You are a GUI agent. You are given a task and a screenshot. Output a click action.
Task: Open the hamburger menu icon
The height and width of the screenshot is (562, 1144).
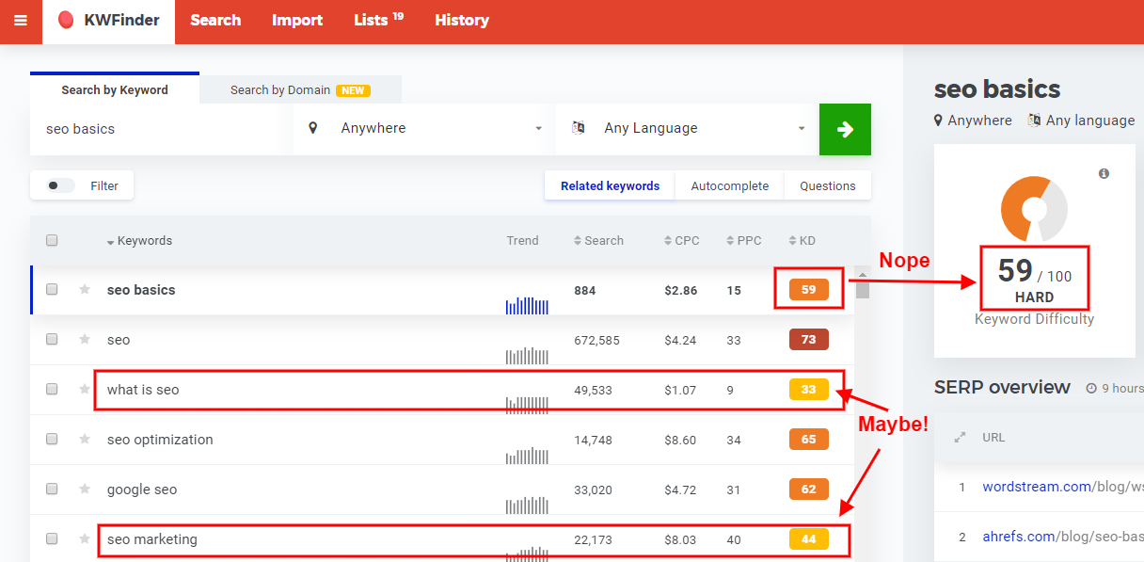coord(21,21)
